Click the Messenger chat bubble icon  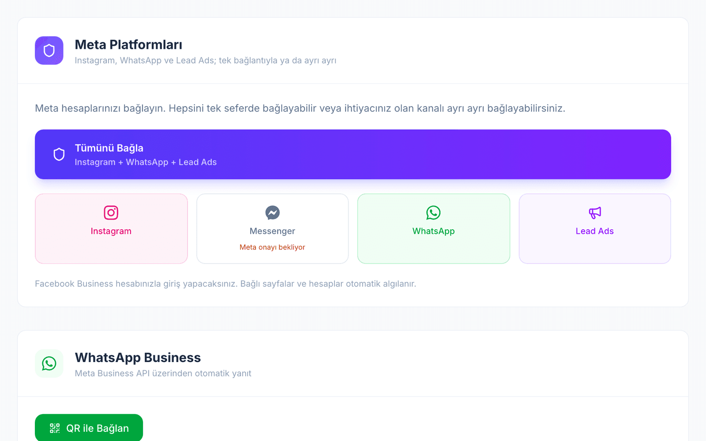(272, 213)
